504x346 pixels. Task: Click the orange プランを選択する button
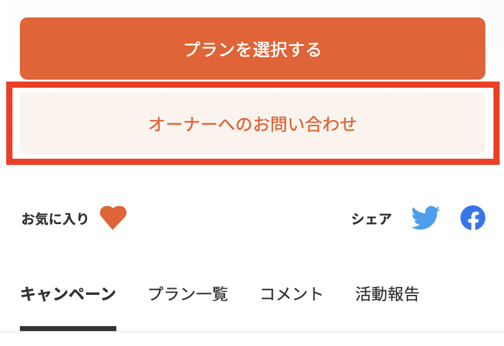point(252,49)
